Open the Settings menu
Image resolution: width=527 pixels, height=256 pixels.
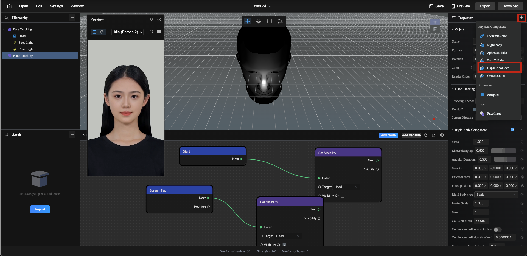tap(56, 6)
